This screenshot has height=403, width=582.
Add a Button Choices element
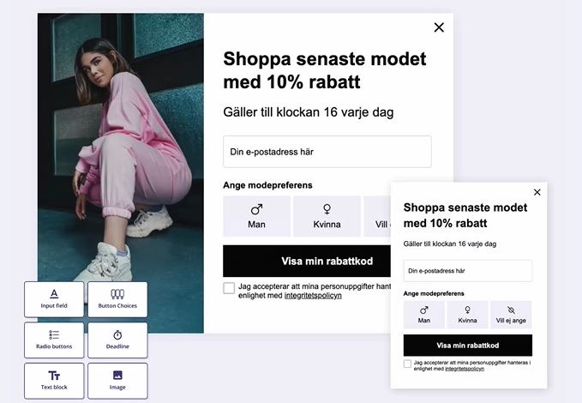(117, 299)
